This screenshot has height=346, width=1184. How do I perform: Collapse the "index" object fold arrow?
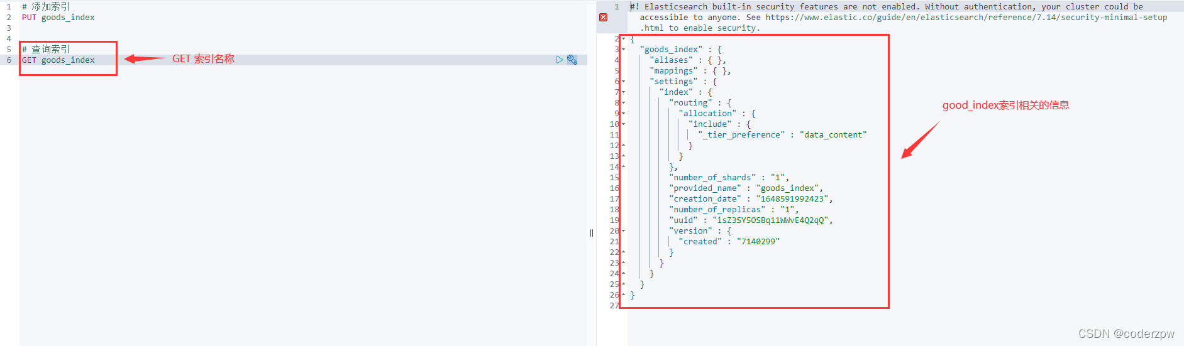pyautogui.click(x=624, y=92)
